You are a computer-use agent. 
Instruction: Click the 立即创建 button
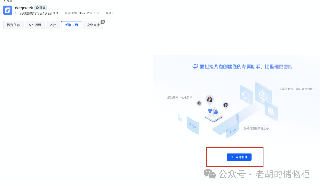(x=239, y=157)
